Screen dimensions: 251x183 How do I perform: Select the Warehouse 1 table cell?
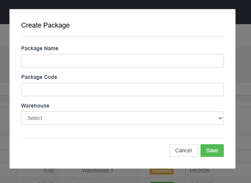click(x=98, y=171)
